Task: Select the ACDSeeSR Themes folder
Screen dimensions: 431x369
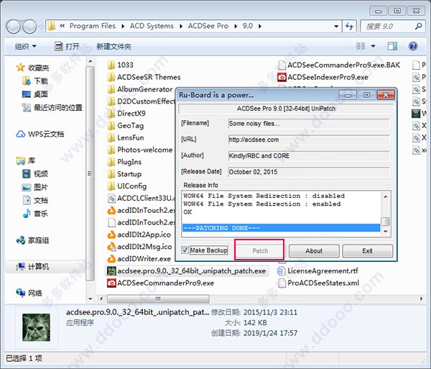Action: (144, 77)
